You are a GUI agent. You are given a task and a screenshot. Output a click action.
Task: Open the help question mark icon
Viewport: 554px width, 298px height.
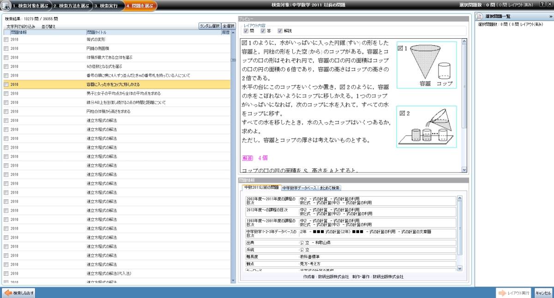542,4
